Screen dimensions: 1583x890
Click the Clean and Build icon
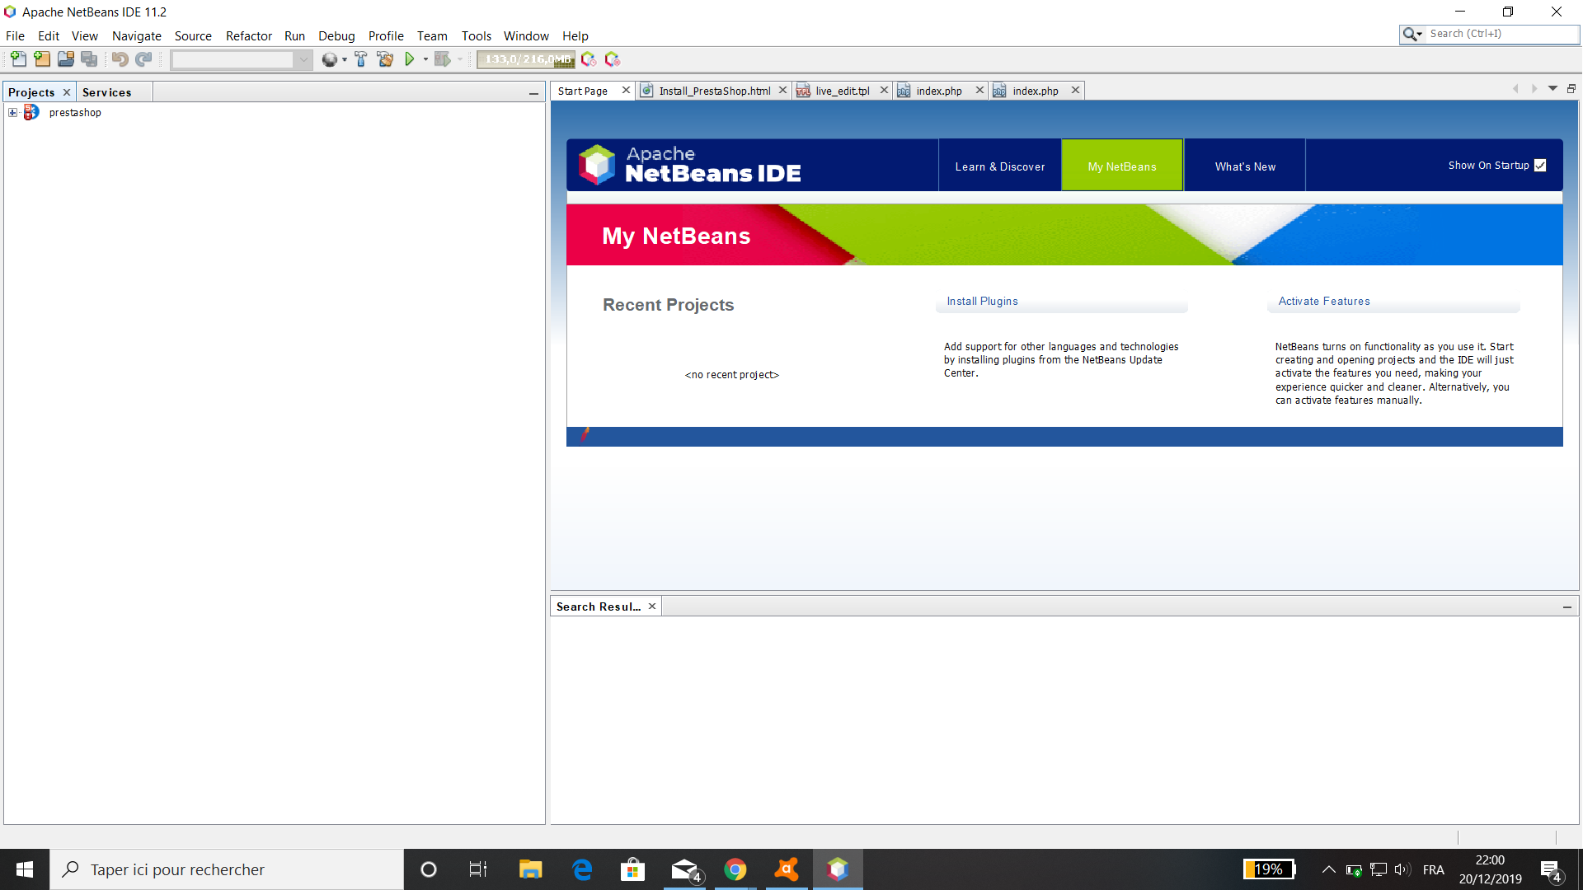[x=385, y=59]
